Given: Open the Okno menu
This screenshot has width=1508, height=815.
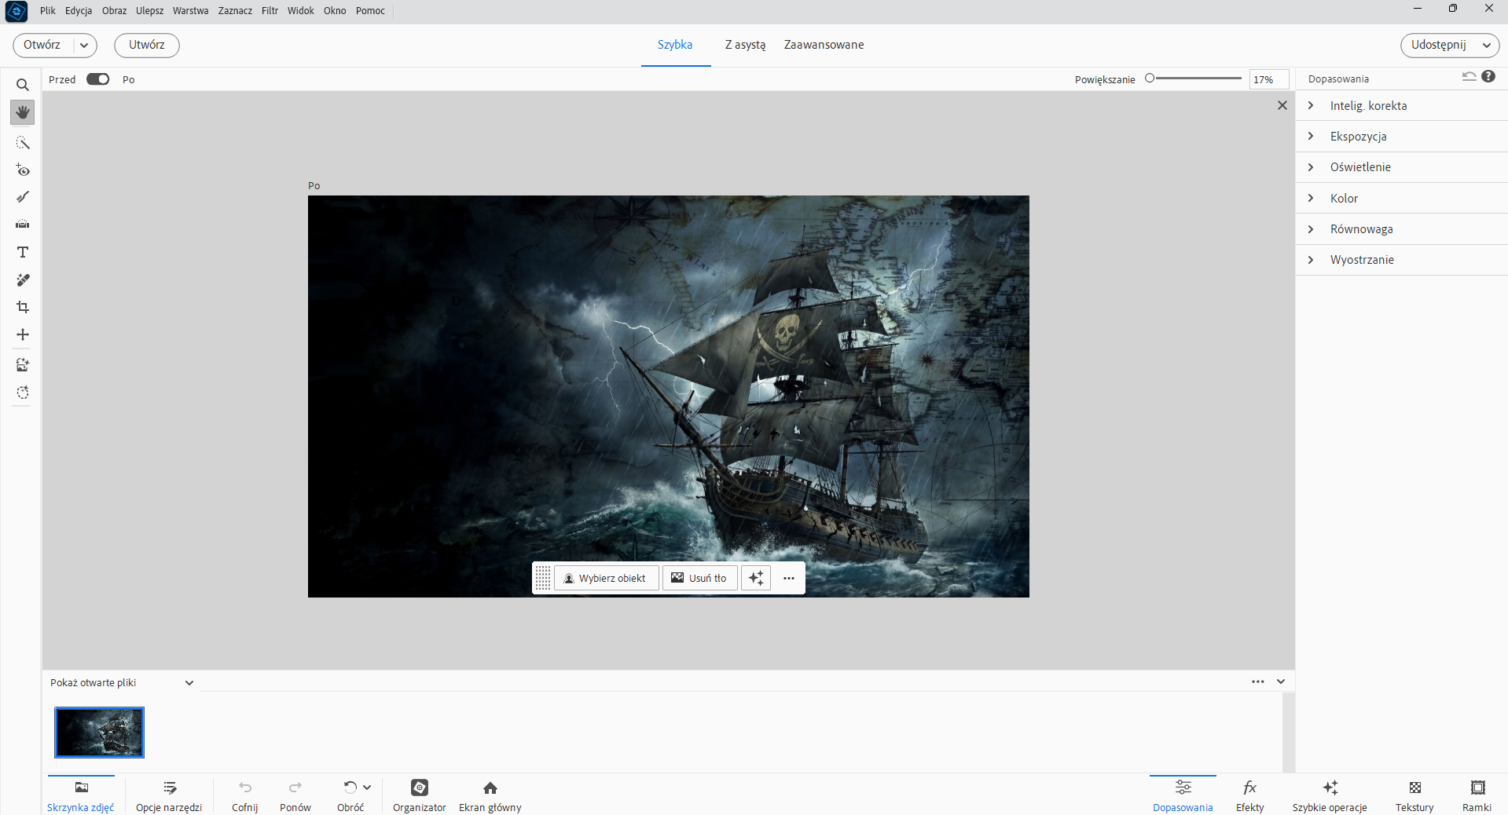Looking at the screenshot, I should click(x=335, y=11).
